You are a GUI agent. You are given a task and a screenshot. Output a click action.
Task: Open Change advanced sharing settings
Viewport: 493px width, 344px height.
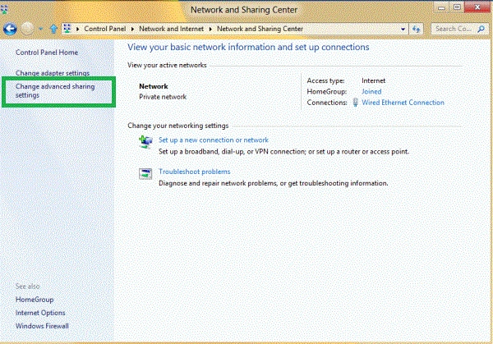55,91
